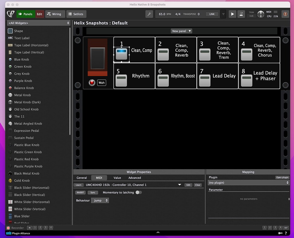Click the LINK button in the toolbar
The width and height of the screenshot is (294, 238).
coord(212,13)
